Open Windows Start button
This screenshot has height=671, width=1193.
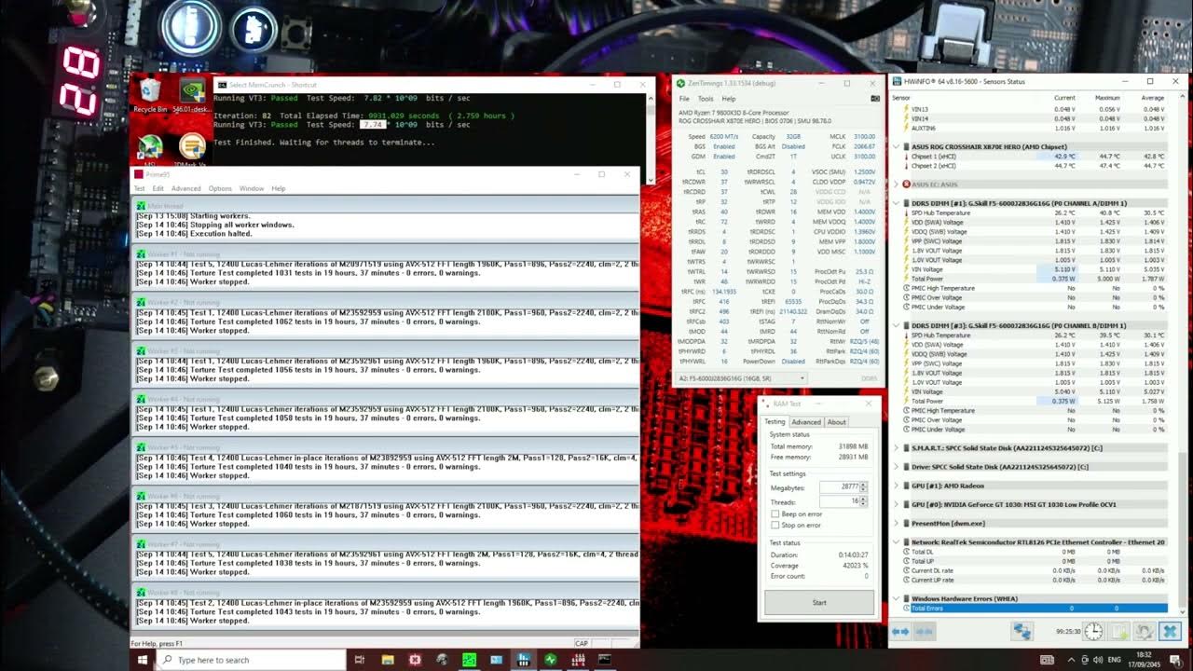[143, 660]
